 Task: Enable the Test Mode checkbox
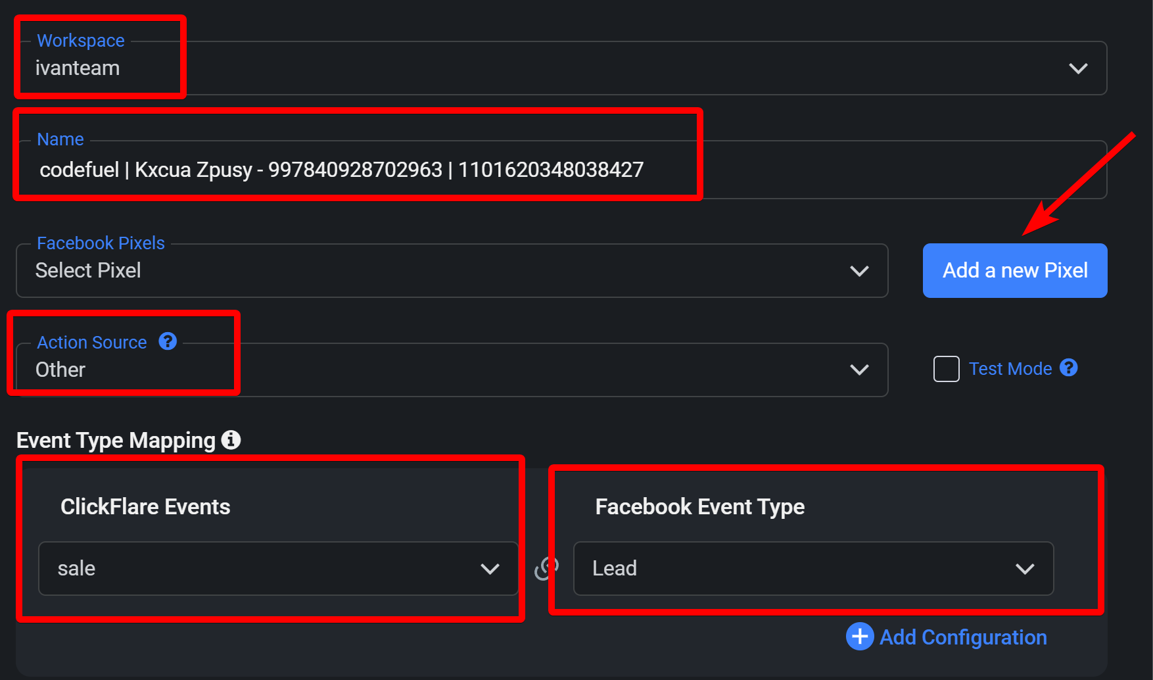947,369
